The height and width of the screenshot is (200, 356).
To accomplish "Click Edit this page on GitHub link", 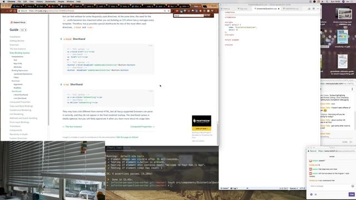I will click(127, 137).
